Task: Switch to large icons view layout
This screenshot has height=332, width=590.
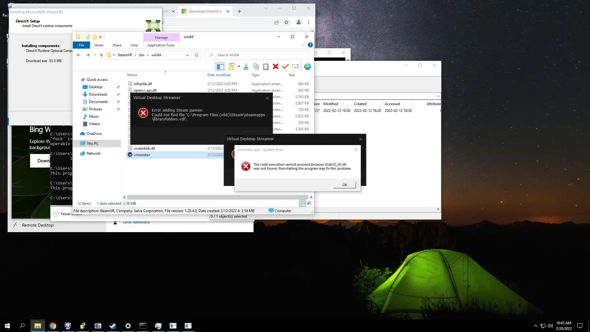Action: (309, 203)
